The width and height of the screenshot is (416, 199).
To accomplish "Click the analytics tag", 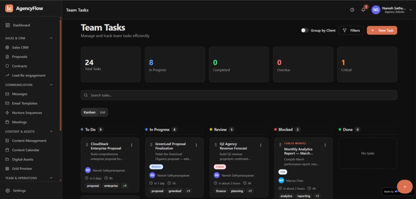I will [286, 196].
